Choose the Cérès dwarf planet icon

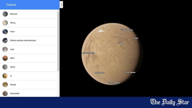[5, 67]
